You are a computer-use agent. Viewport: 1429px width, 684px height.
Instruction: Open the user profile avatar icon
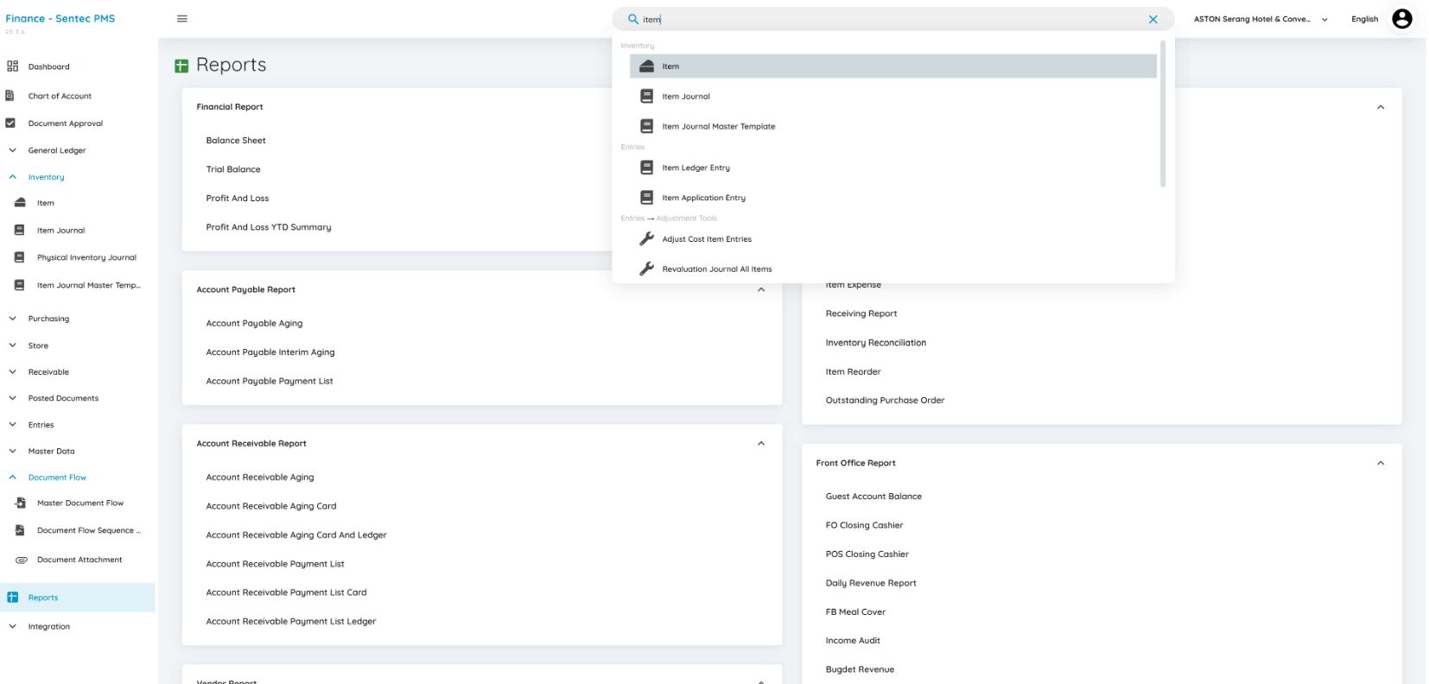click(x=1401, y=19)
